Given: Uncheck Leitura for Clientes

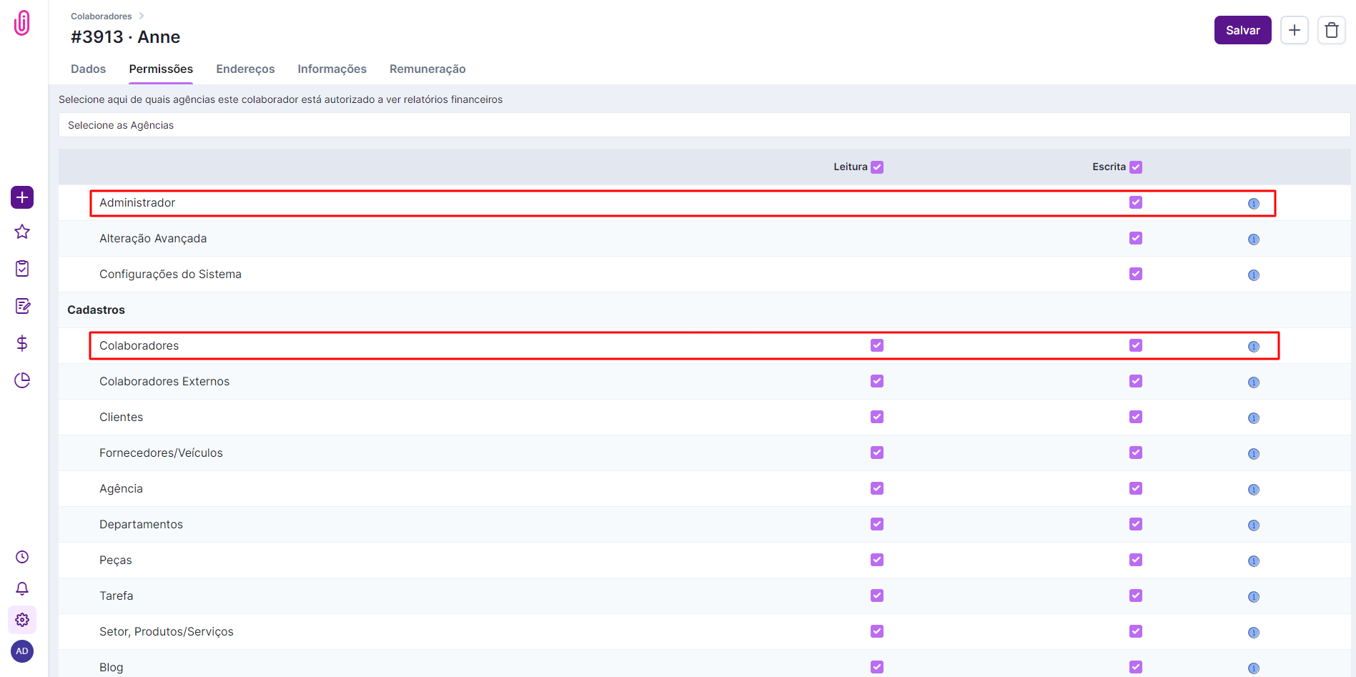Looking at the screenshot, I should (877, 417).
